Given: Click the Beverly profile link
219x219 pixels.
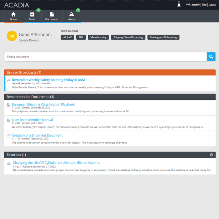Looking at the screenshot, I should (x=196, y=5).
